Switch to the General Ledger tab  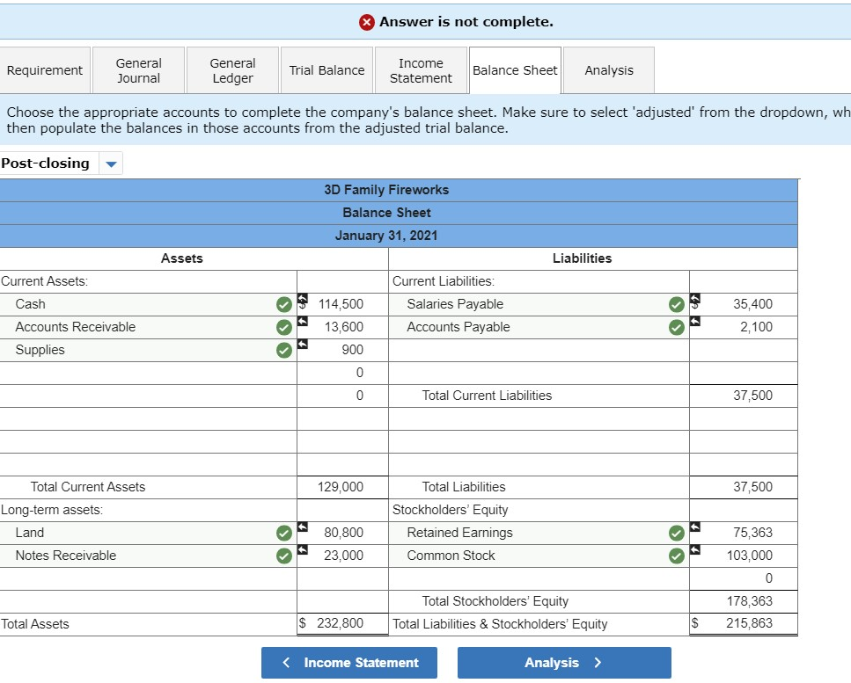pos(233,70)
